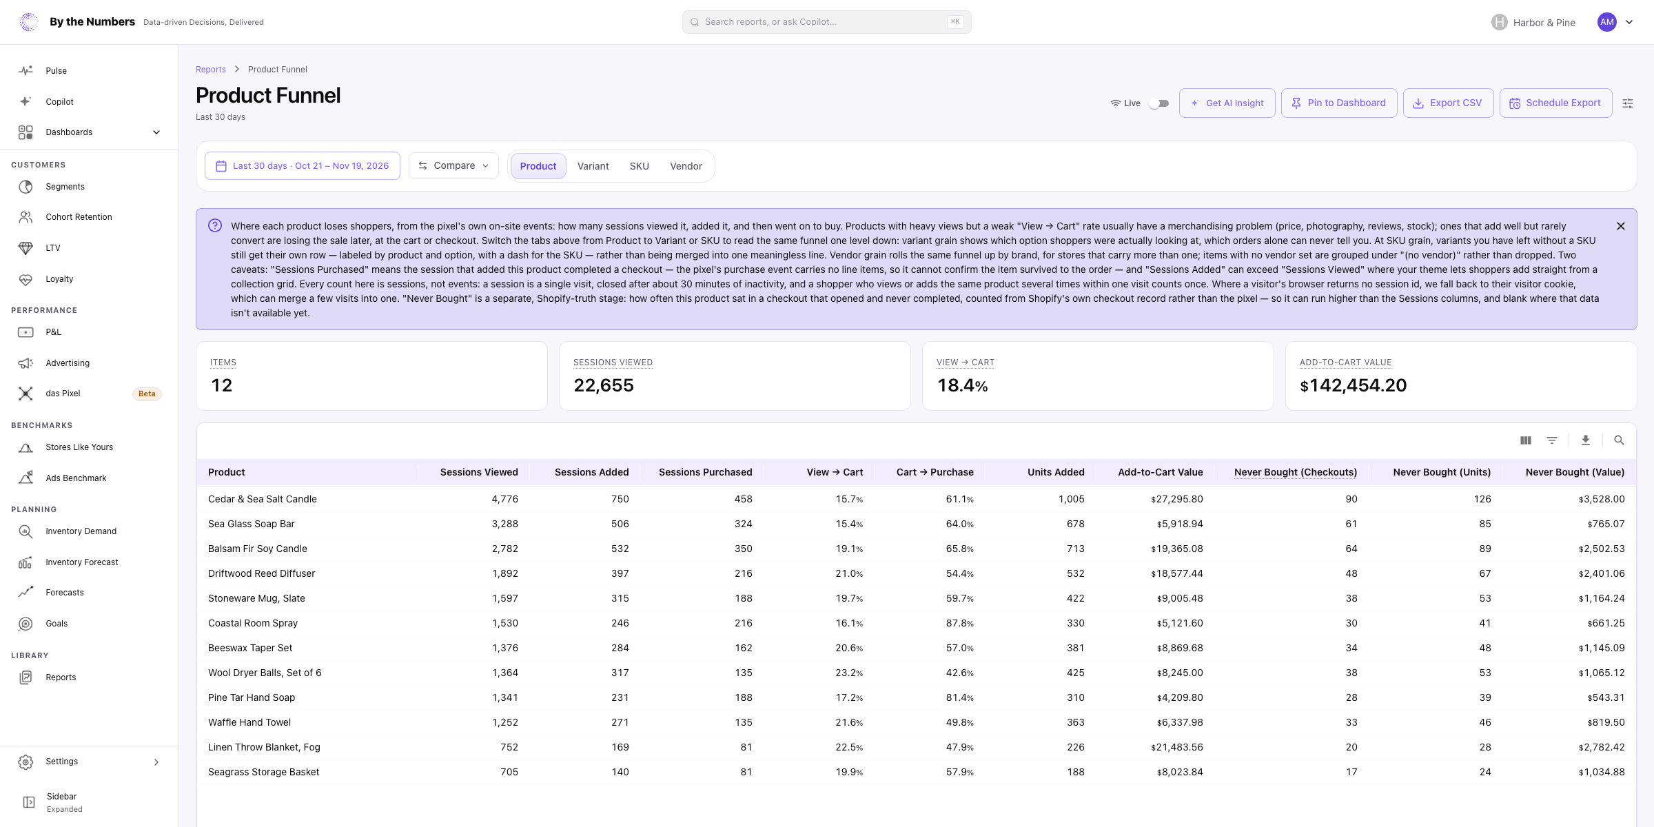Switch to the Variant tab
The image size is (1654, 827).
pyautogui.click(x=593, y=166)
